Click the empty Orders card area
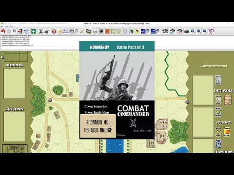 tap(15, 83)
